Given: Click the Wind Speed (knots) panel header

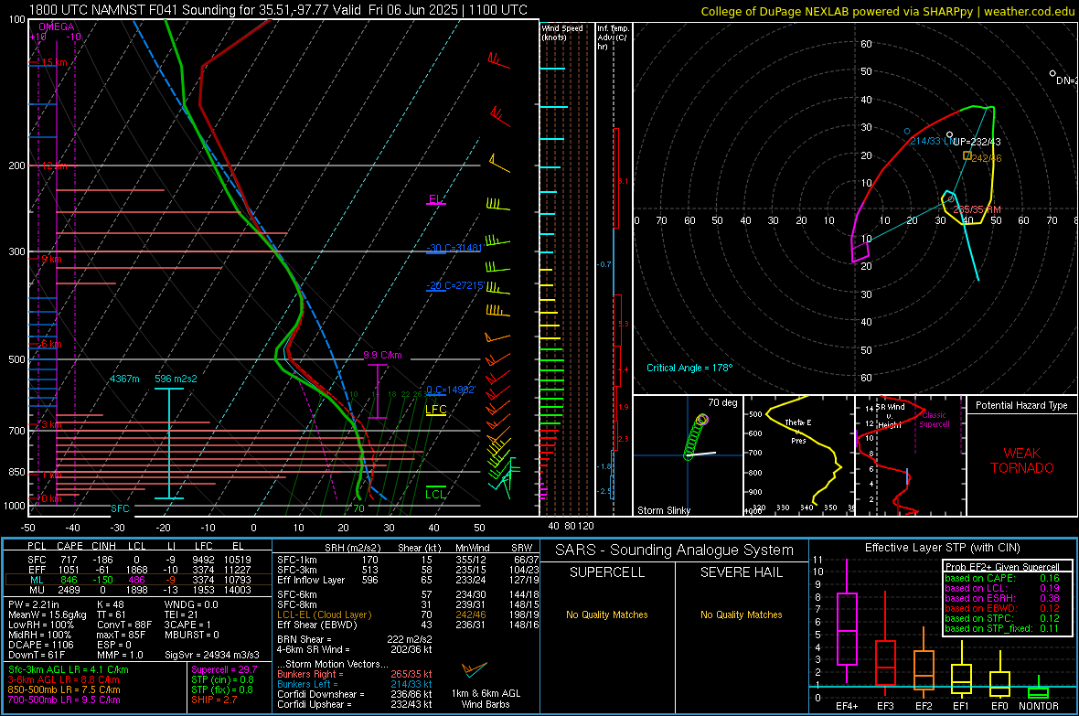Looking at the screenshot, I should 562,32.
